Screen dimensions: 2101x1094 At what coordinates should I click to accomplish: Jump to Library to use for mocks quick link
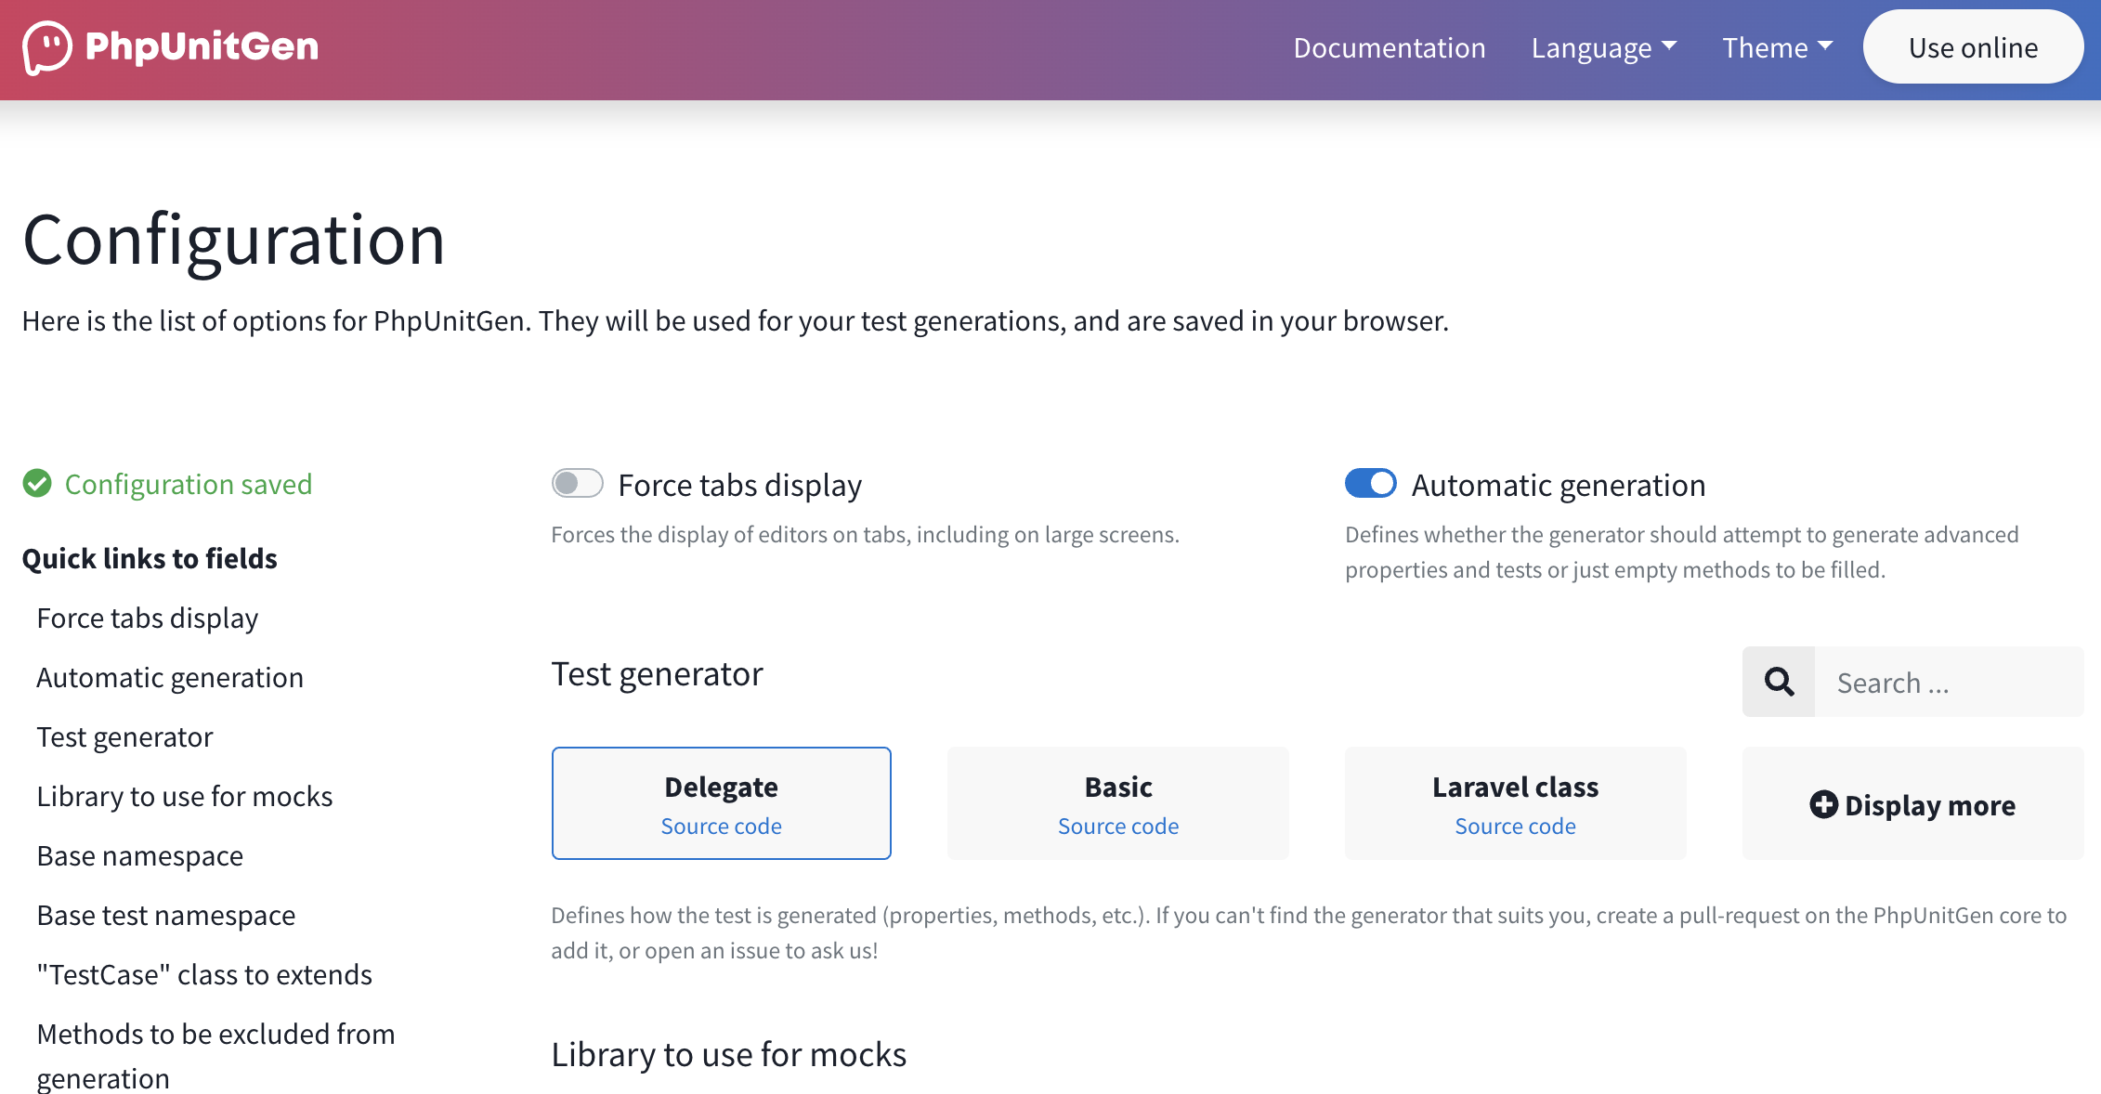[184, 796]
